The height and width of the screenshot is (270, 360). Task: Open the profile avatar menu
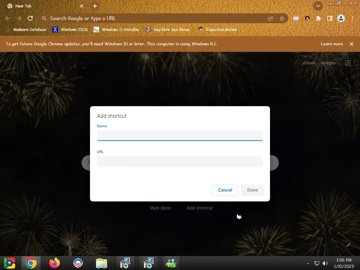coord(341,18)
